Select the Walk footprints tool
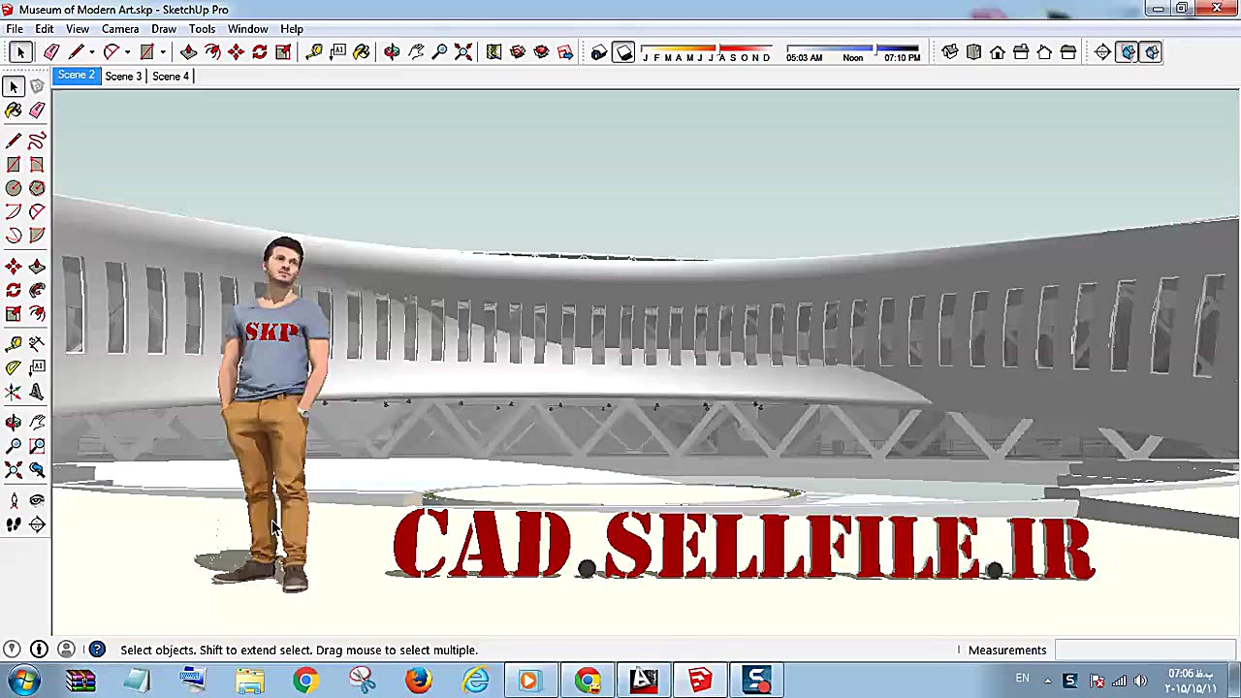 tap(14, 524)
